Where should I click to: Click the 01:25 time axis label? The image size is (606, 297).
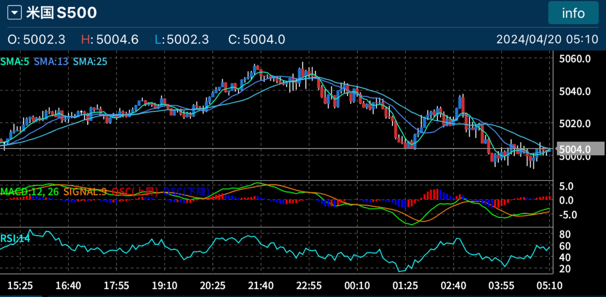(405, 285)
